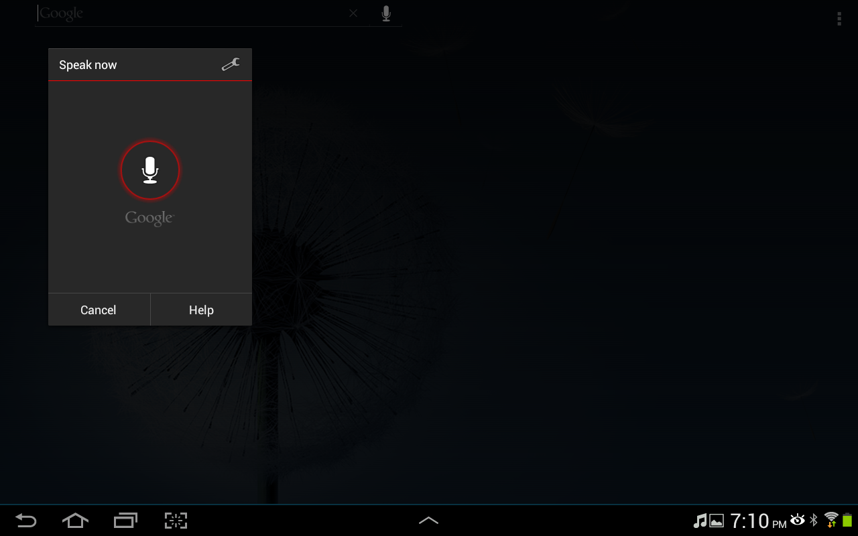Screen dimensions: 858x536
Task: Tap the "Speak now" dialog title
Action: [88, 65]
